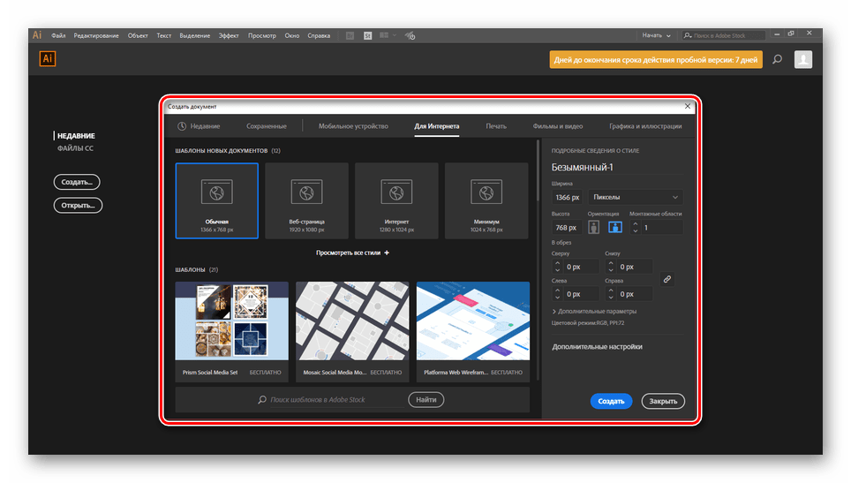Click the Ширина width input field
The height and width of the screenshot is (483, 851).
(567, 197)
